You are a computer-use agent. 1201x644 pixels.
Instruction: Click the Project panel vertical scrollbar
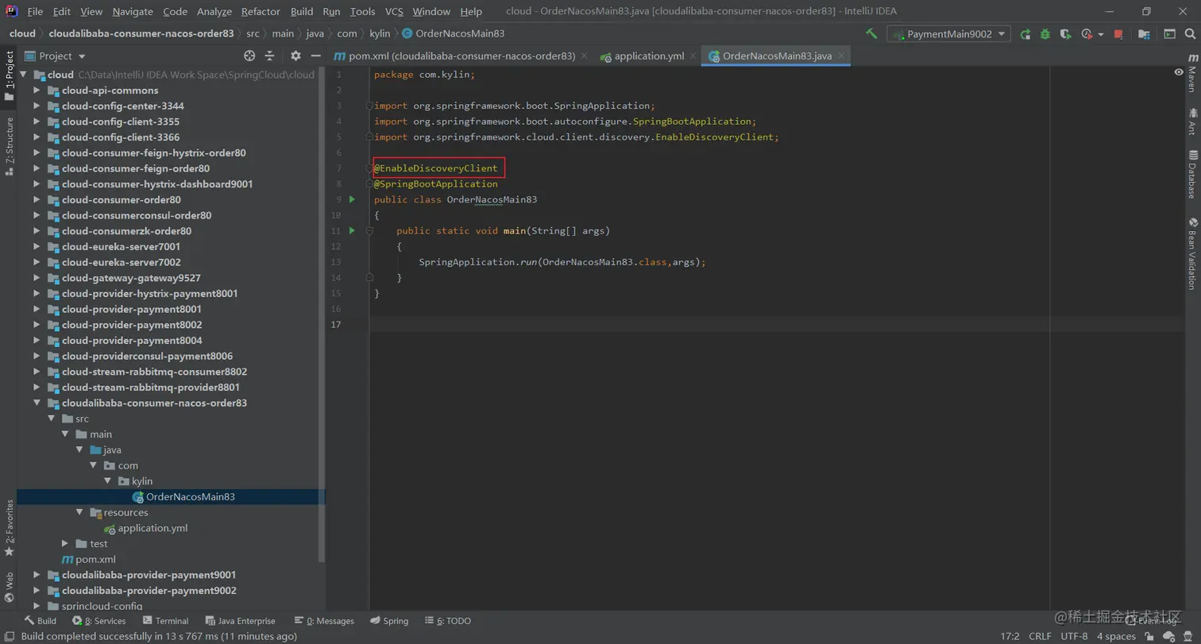click(322, 314)
